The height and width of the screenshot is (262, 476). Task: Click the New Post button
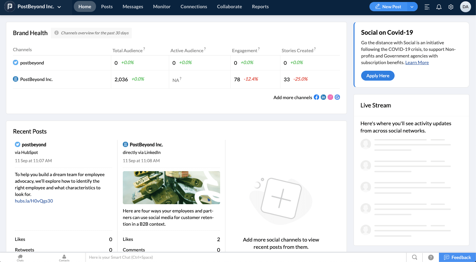click(388, 7)
